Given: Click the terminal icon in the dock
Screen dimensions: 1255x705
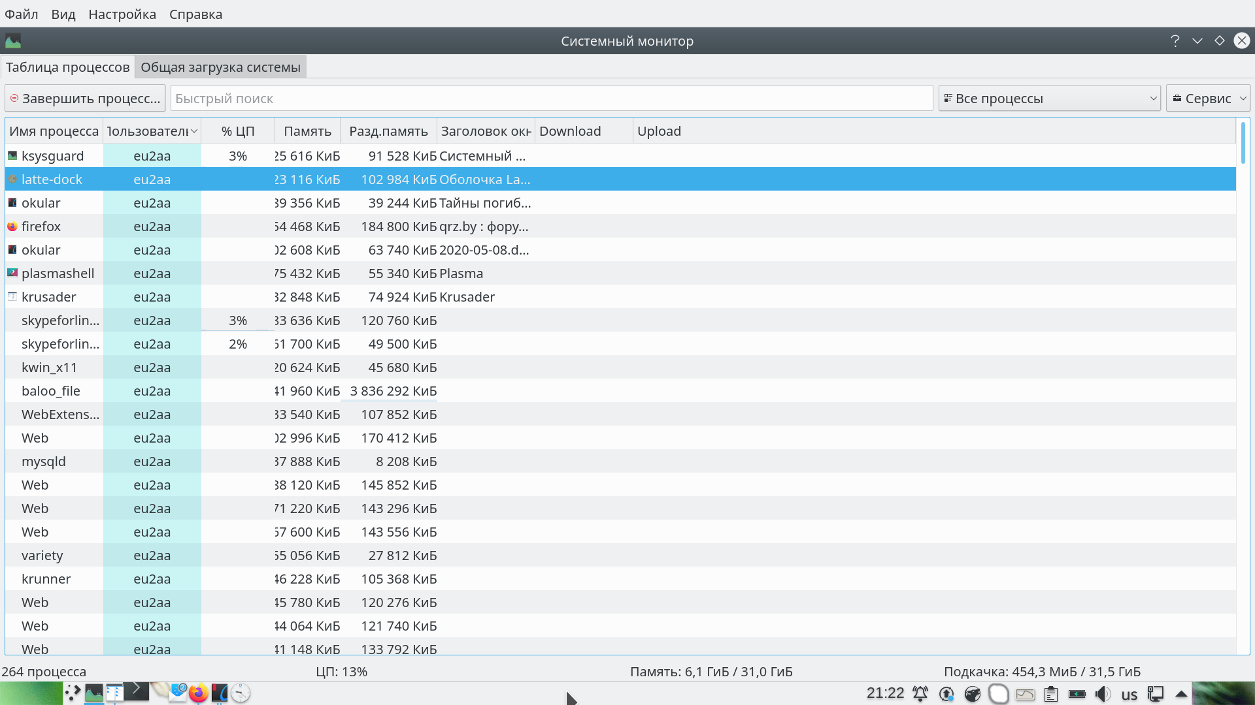Looking at the screenshot, I should coord(137,691).
